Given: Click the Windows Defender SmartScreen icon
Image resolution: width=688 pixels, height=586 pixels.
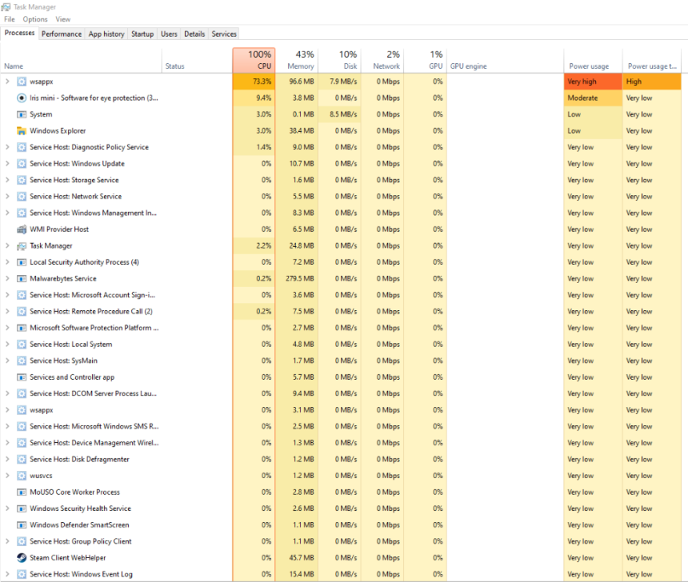Looking at the screenshot, I should tap(22, 525).
